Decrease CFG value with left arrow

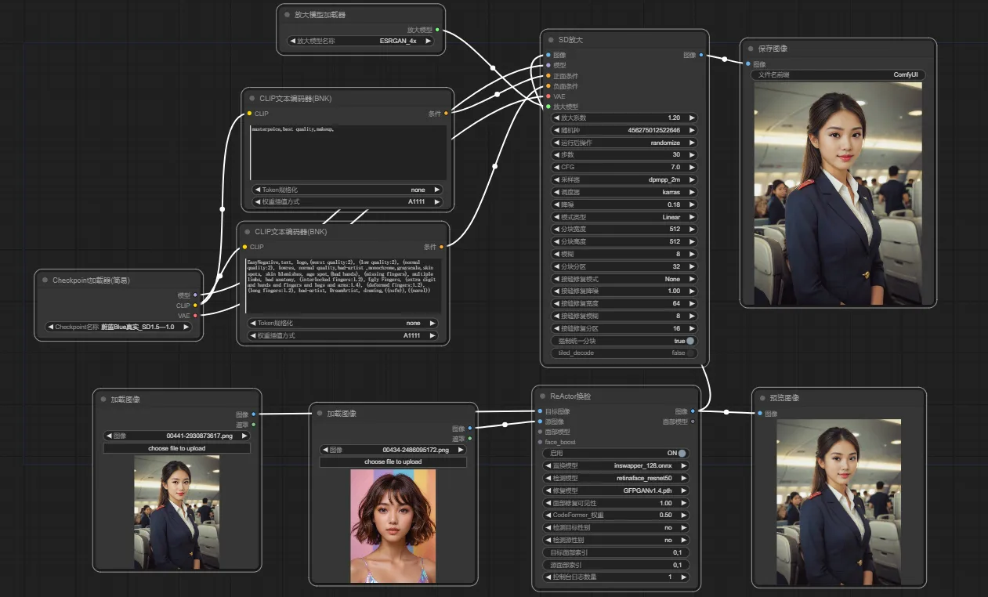click(x=556, y=167)
